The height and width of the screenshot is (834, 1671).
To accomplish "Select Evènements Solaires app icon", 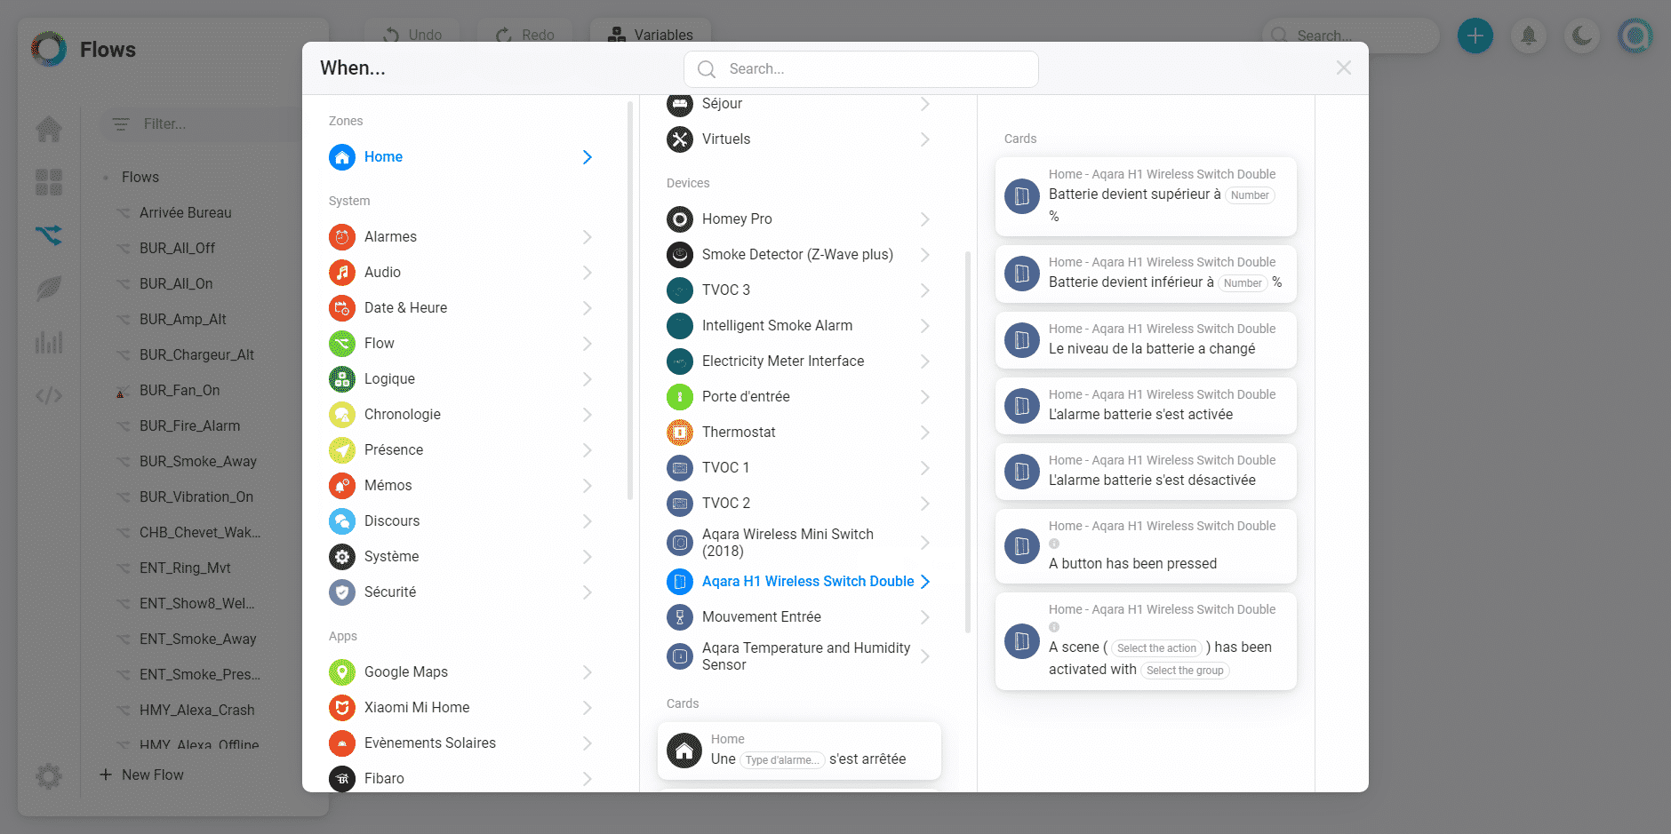I will [x=342, y=743].
